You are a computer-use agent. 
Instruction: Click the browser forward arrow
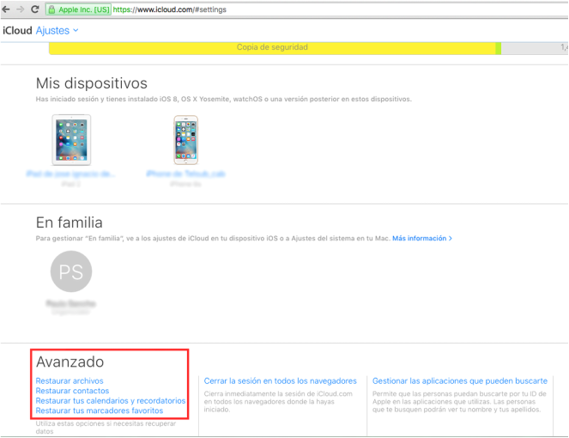click(21, 9)
